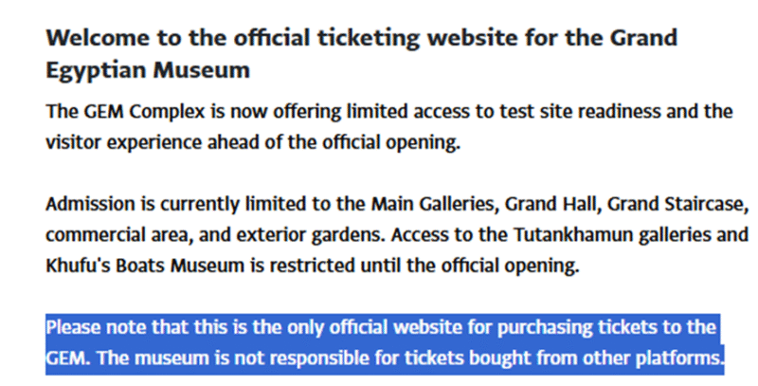Click the words "Egyptian Museum" in the heading
Viewport: 758px width, 386px height.
(148, 70)
